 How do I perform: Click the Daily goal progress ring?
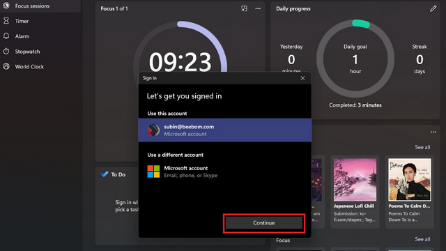tap(355, 59)
